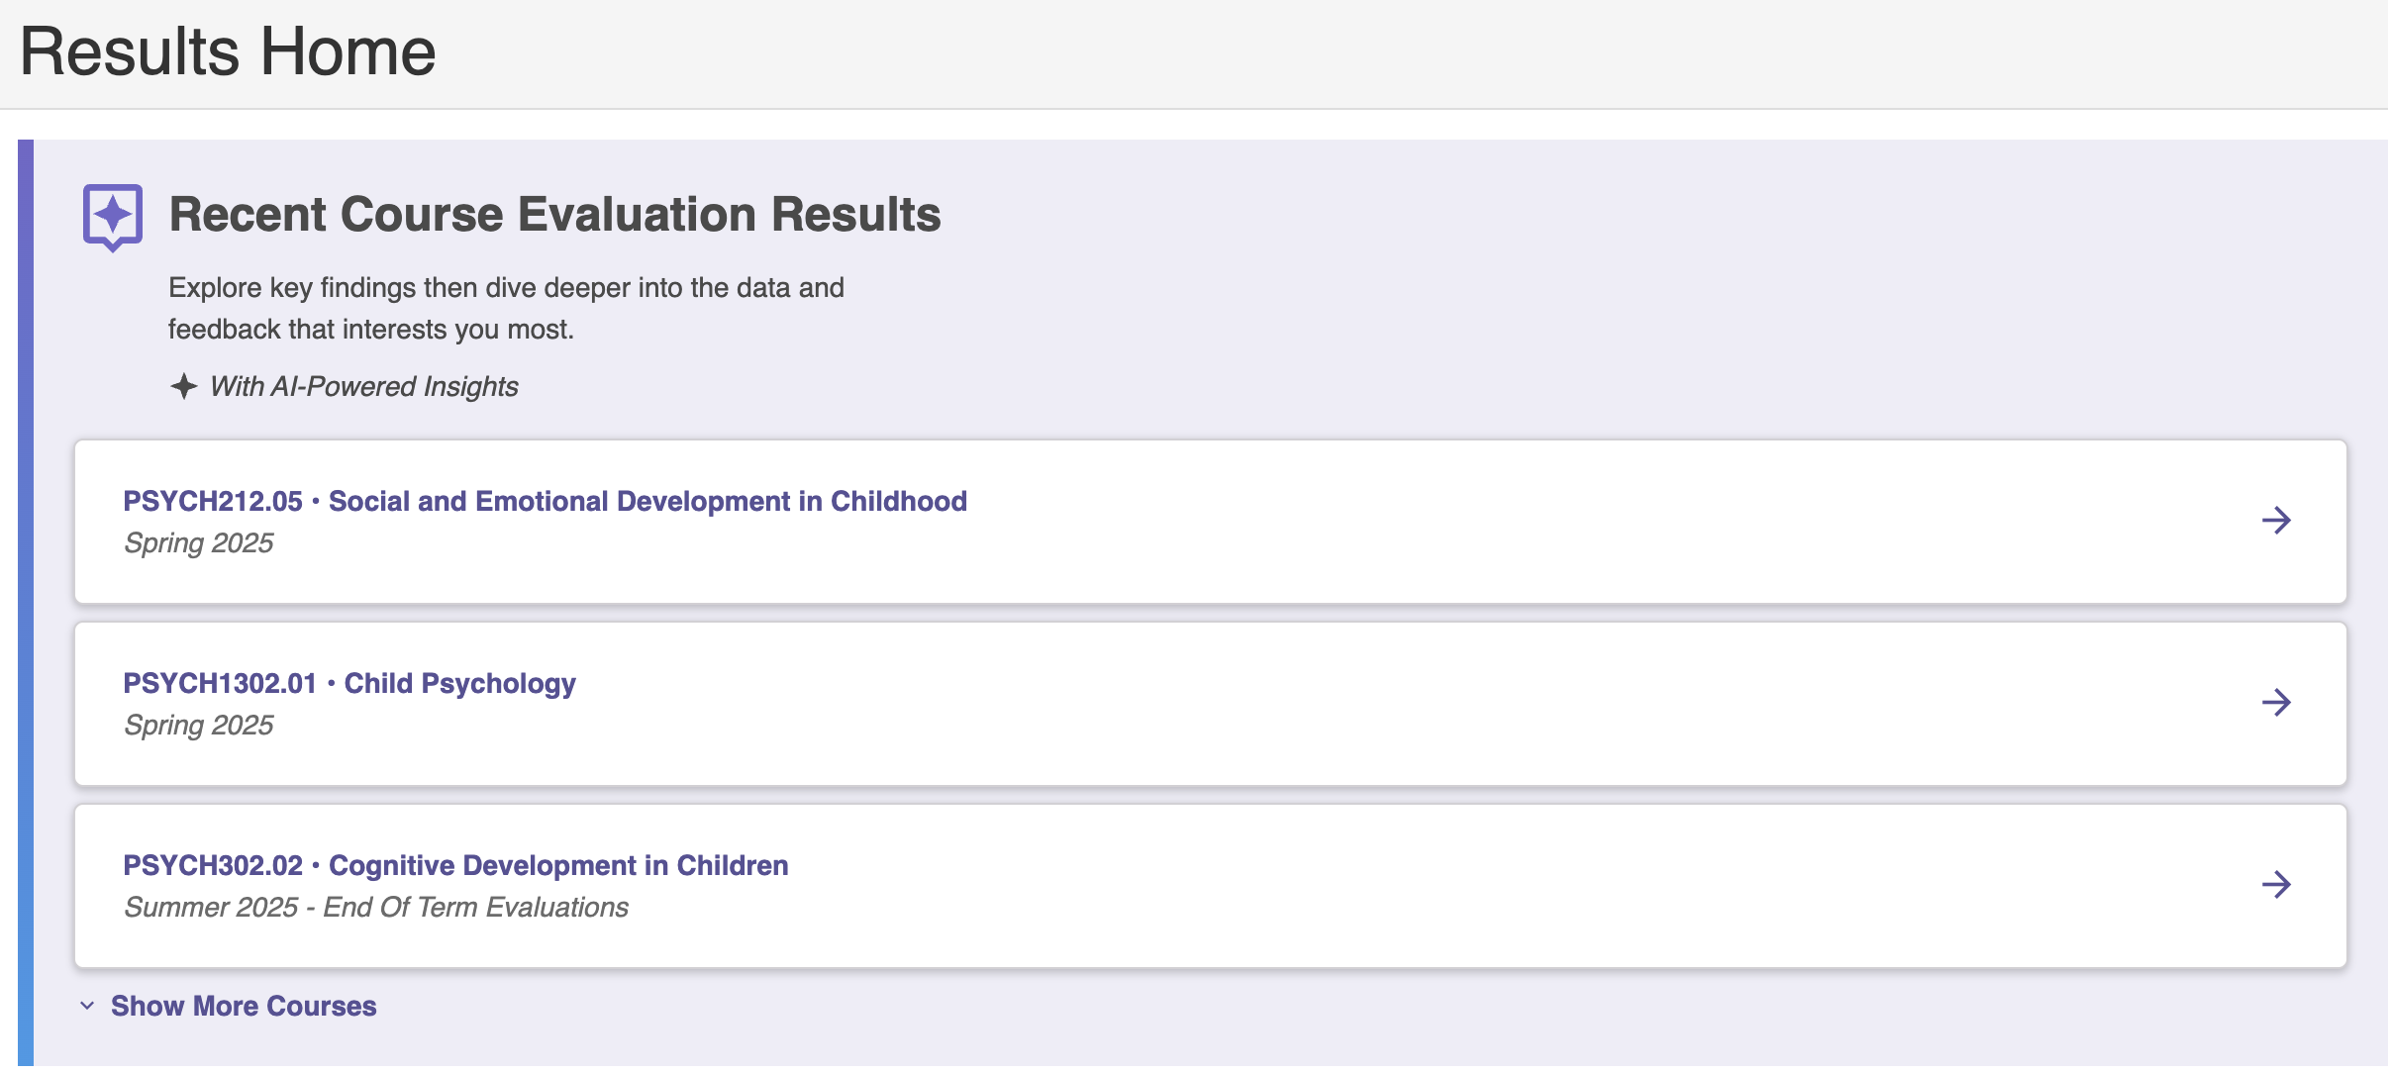The width and height of the screenshot is (2388, 1073).
Task: Click arrow icon on Cognitive Development card
Action: click(2276, 884)
